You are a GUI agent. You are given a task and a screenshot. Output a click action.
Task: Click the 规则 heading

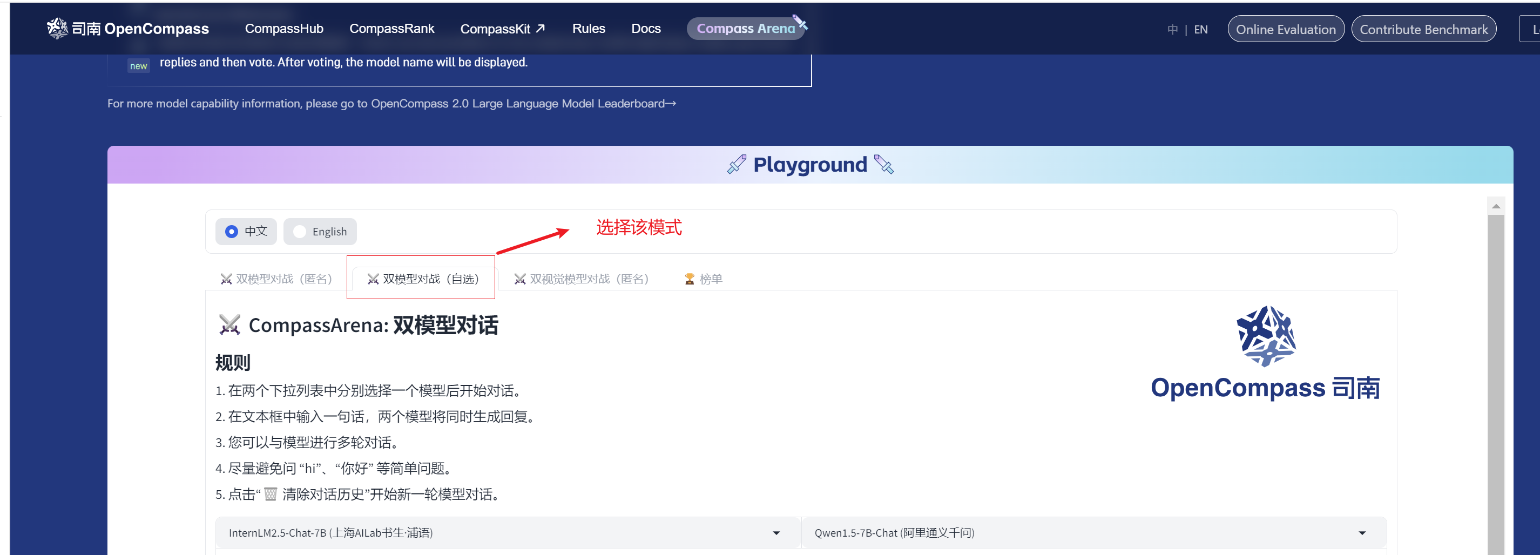point(233,363)
